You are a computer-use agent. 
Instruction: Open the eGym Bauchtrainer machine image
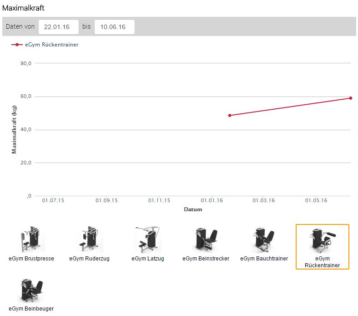(264, 240)
